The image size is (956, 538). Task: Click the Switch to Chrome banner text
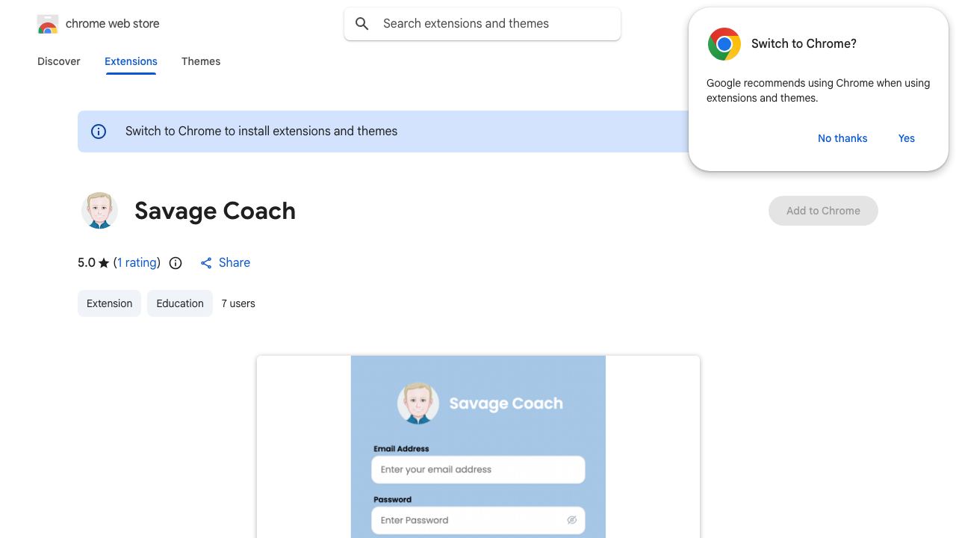261,132
